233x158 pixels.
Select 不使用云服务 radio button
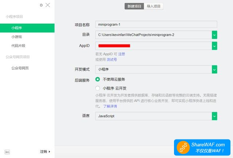[x=98, y=79]
